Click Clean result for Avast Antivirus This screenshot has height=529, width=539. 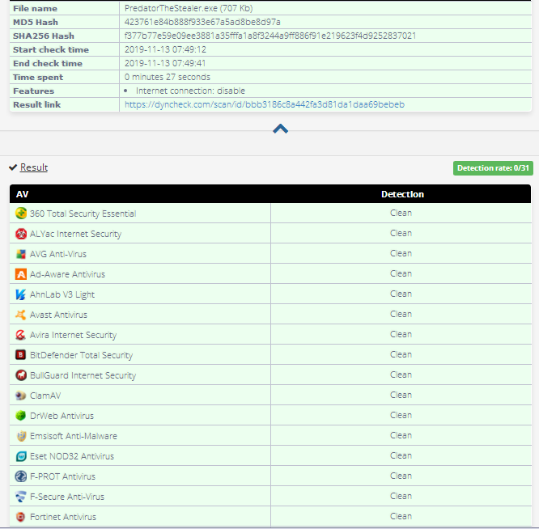click(x=401, y=315)
